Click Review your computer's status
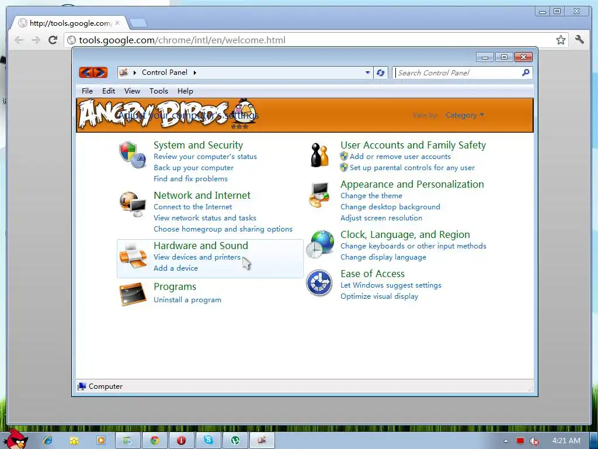Screen dimensions: 598x449 point(205,157)
